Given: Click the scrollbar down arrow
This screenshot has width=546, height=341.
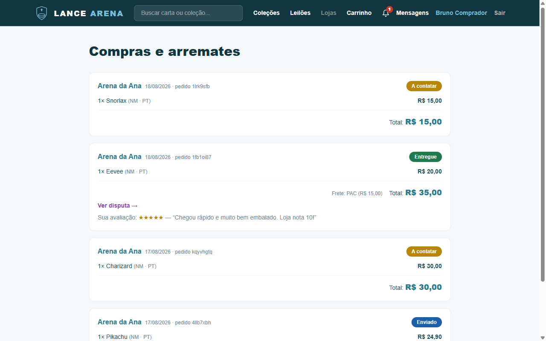Looking at the screenshot, I should tap(543, 338).
